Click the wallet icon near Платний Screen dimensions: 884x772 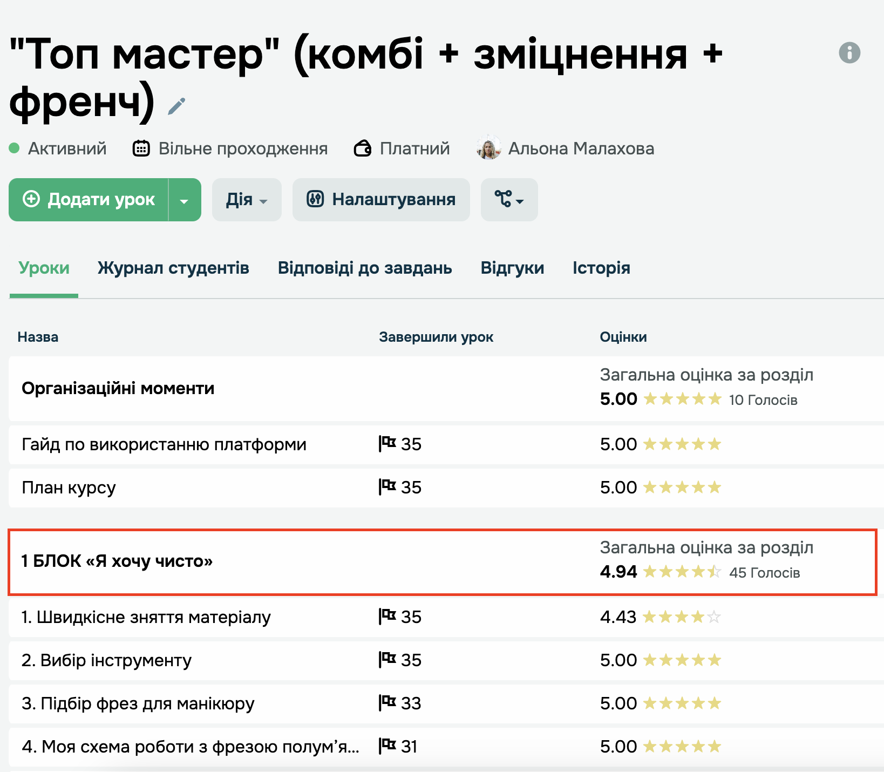(x=363, y=148)
